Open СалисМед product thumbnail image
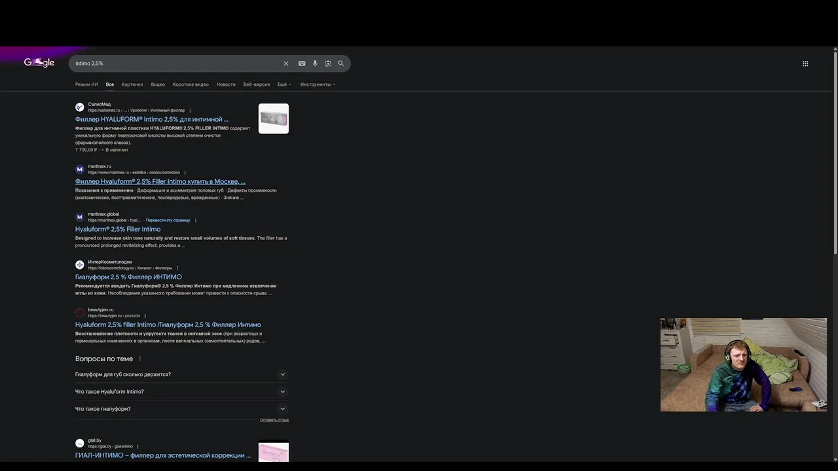The height and width of the screenshot is (471, 838). coord(274,118)
